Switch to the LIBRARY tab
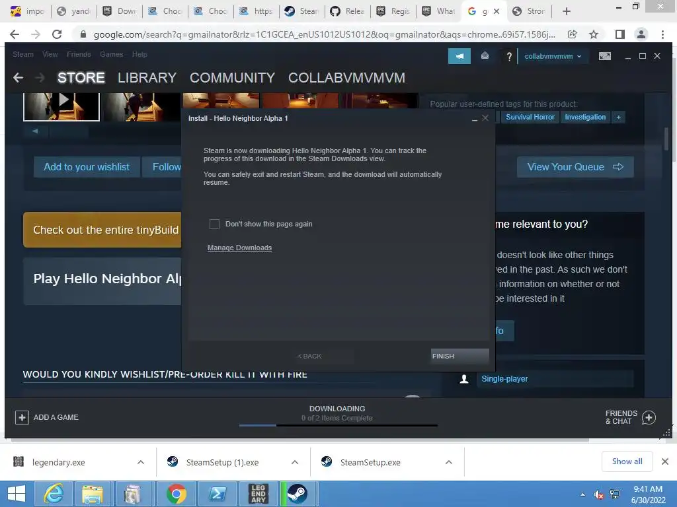The image size is (677, 507). (147, 78)
